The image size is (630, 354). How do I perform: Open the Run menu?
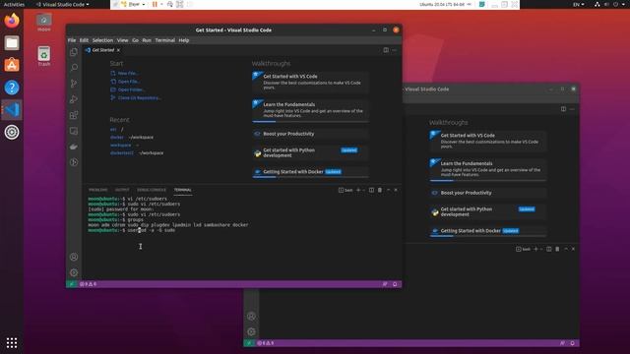pos(147,40)
